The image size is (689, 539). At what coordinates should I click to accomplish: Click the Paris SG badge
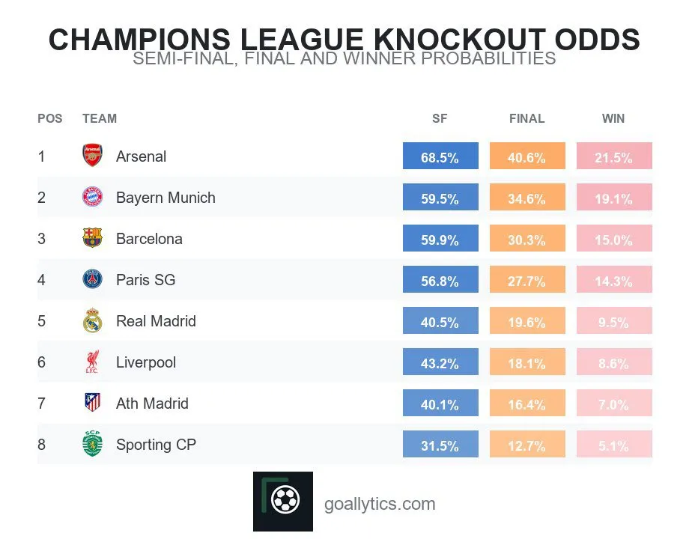(x=92, y=279)
